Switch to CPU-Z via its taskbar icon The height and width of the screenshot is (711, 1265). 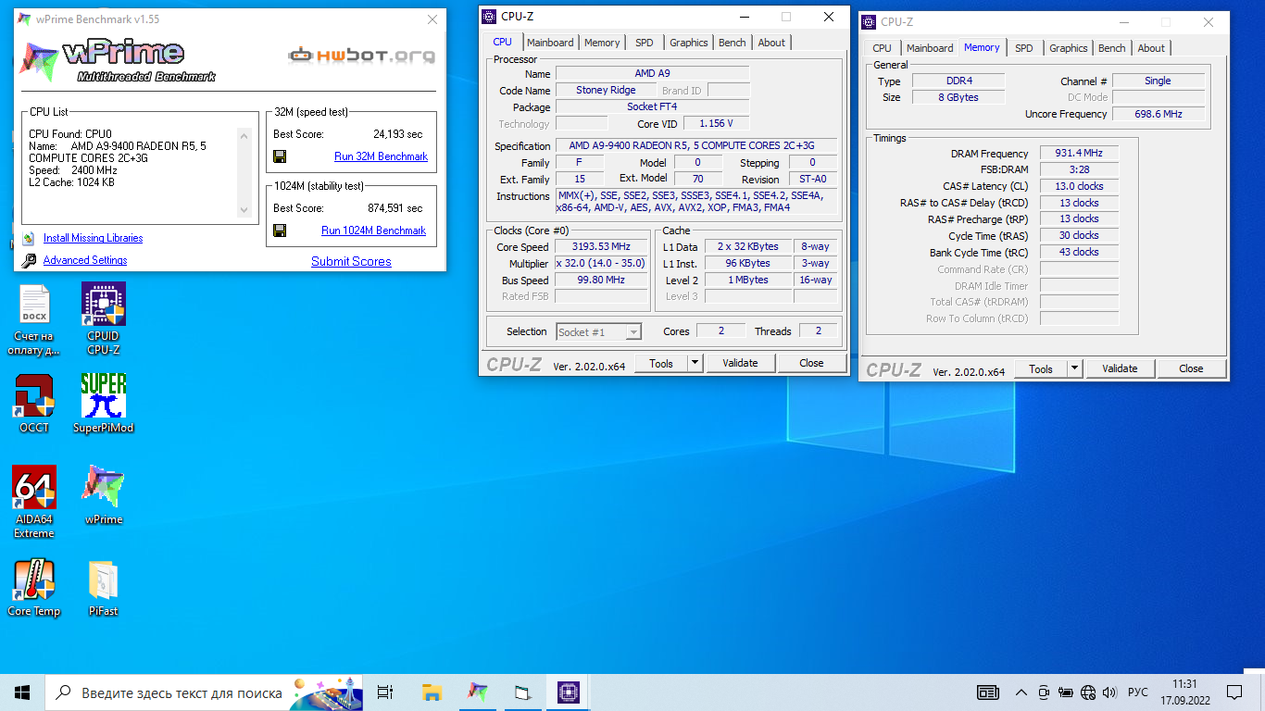pos(568,692)
